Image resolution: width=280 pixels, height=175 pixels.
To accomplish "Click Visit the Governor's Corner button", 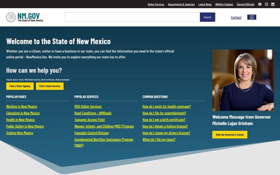I will click(230, 135).
